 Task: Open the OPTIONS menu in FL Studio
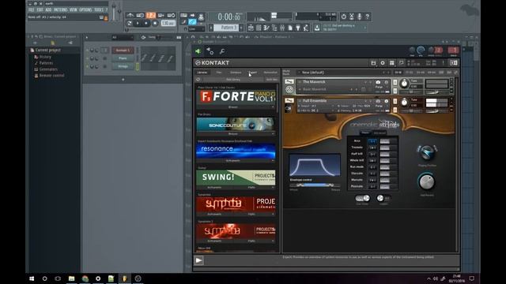[85, 10]
